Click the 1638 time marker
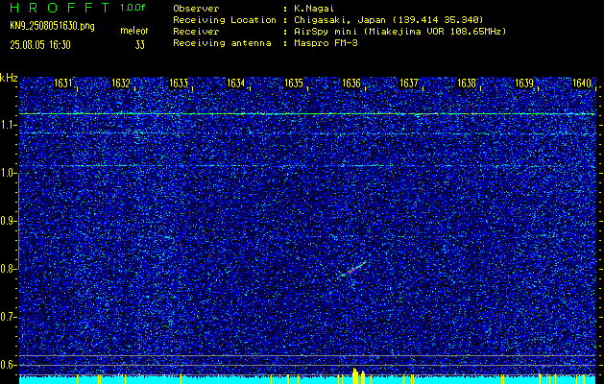Screen dimensions: 604x384 point(467,84)
